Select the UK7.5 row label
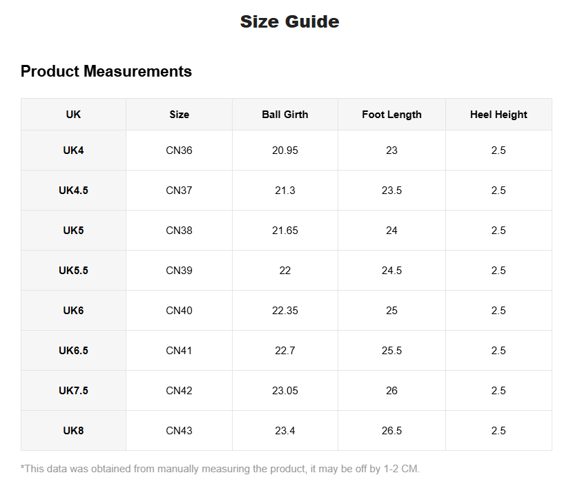 click(73, 391)
